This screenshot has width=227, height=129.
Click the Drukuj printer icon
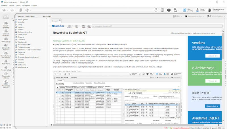pyautogui.click(x=89, y=26)
